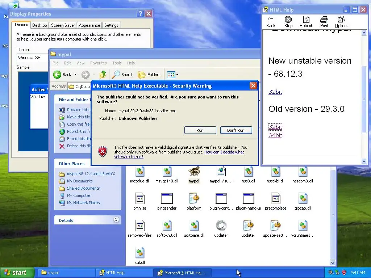Viewport: 371px width, 278px height.
Task: Expand the Details panel chevron
Action: 116,220
